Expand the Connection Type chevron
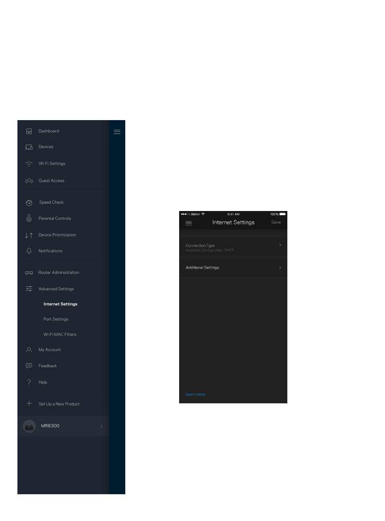 (280, 245)
